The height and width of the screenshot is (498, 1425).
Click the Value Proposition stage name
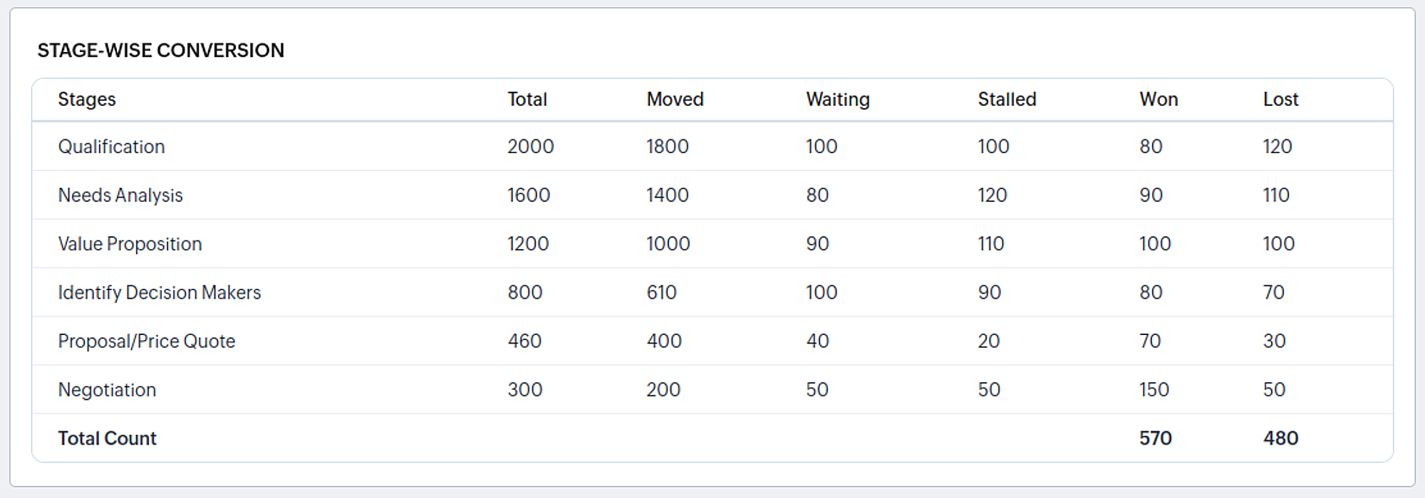click(130, 244)
